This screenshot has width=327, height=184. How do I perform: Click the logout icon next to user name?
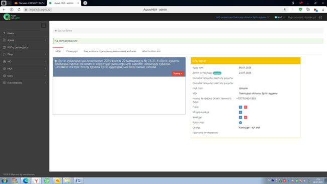(x=320, y=17)
